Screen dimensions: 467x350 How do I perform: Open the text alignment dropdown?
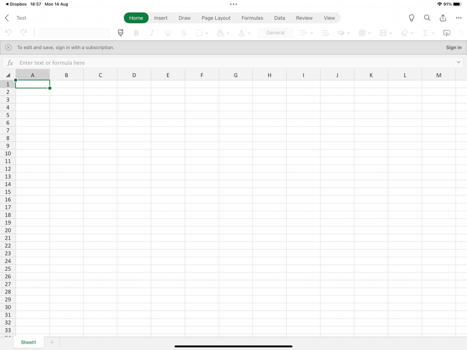click(306, 33)
